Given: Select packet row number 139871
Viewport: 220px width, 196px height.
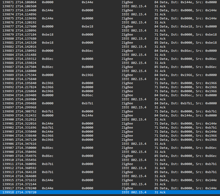Looking at the screenshot, I should coord(110,2).
